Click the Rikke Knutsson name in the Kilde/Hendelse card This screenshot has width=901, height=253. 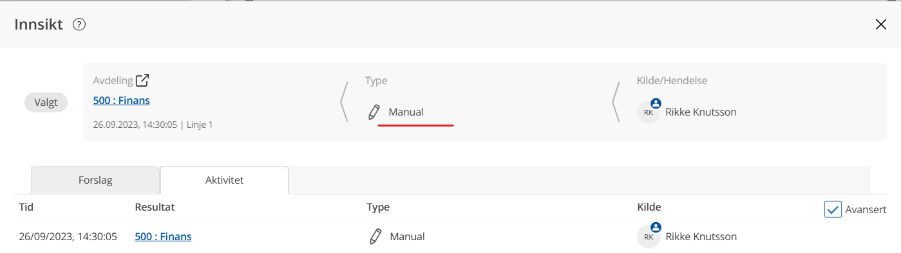[x=701, y=112]
